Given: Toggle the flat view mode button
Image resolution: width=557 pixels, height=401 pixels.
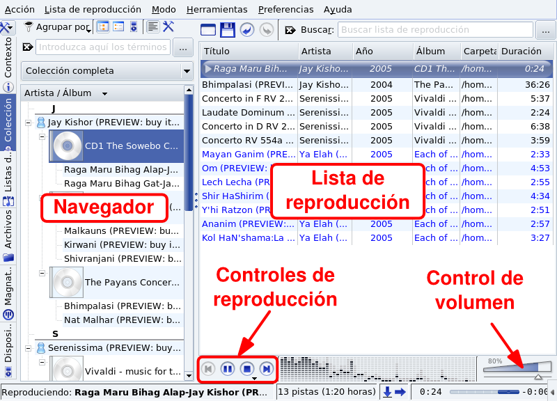Looking at the screenshot, I should pos(118,27).
